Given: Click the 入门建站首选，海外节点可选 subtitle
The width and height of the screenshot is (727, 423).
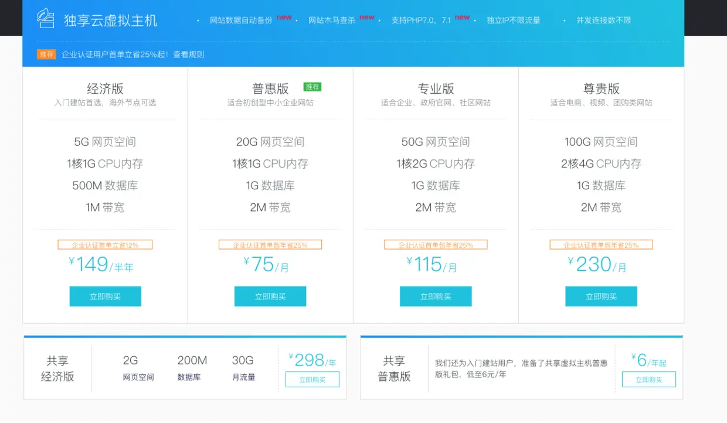Looking at the screenshot, I should click(106, 103).
